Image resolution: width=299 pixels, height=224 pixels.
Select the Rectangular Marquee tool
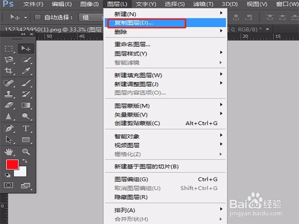pyautogui.click(x=9, y=48)
